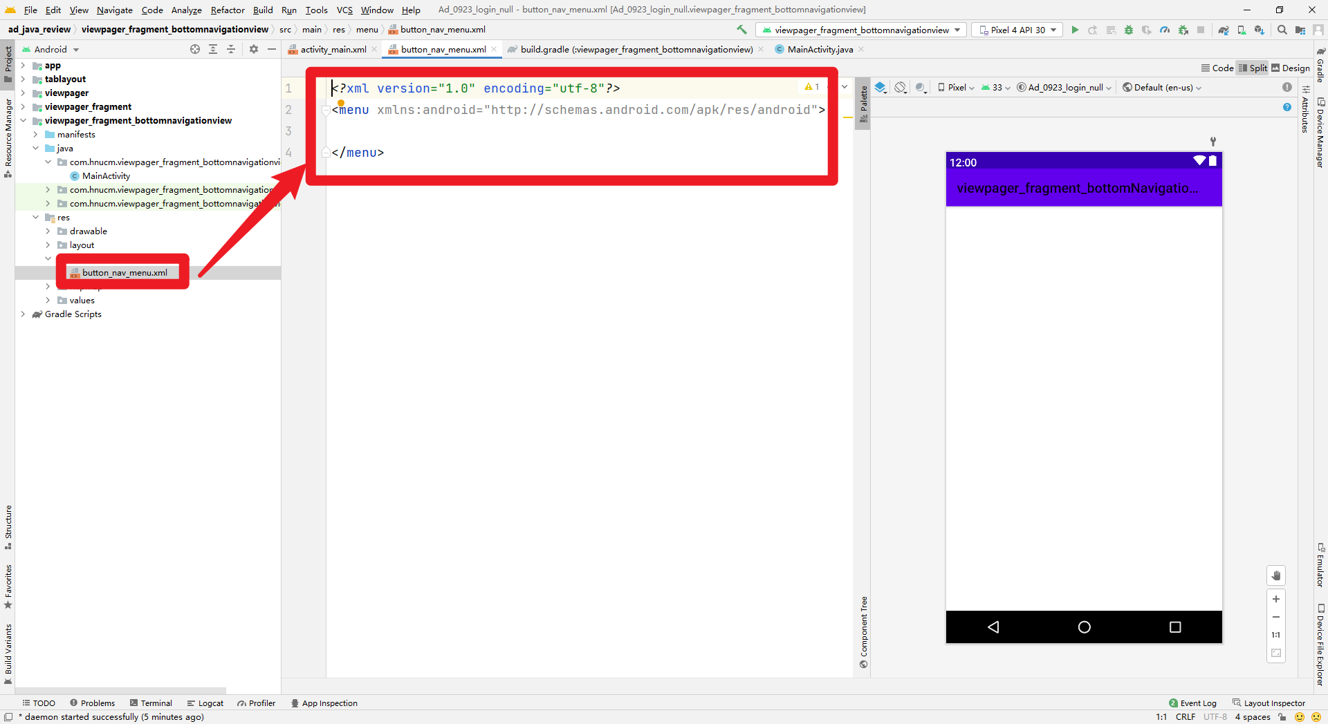1328x724 pixels.
Task: Hide the Project tool window
Action: click(x=272, y=49)
